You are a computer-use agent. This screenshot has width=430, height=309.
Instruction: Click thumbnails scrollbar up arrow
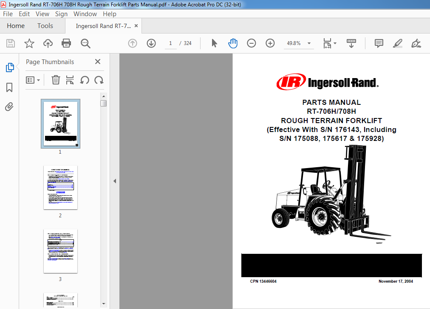click(x=103, y=96)
